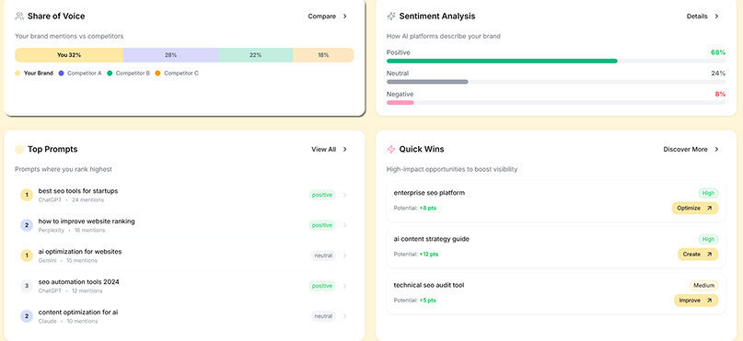Expand View All chevron in Top Prompts
The width and height of the screenshot is (743, 341).
(x=345, y=150)
